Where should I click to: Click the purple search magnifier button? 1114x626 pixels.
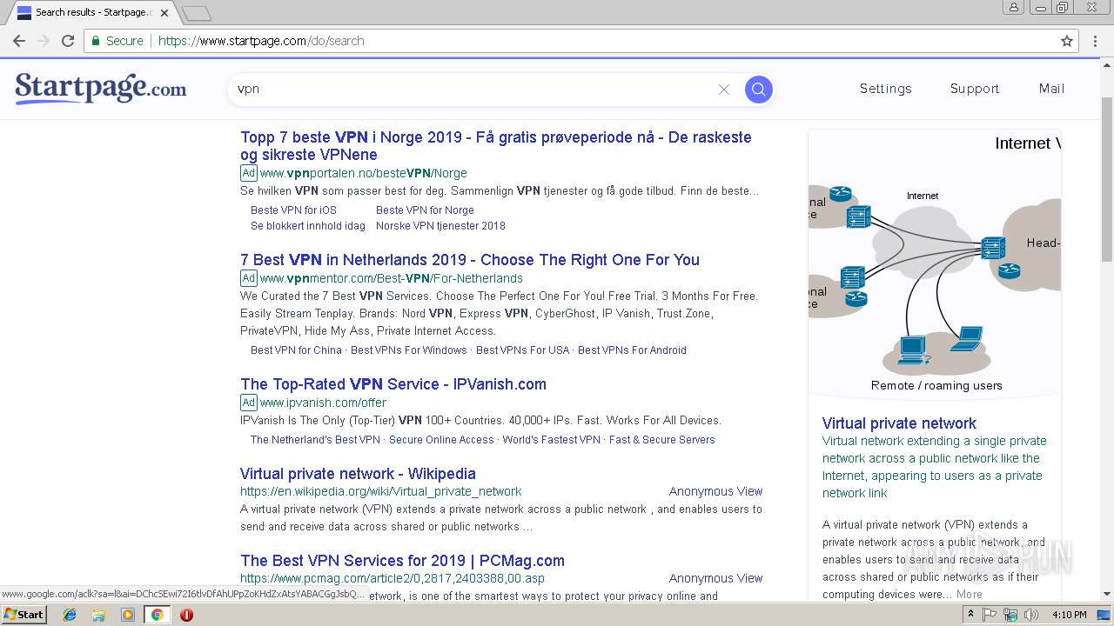[x=758, y=89]
